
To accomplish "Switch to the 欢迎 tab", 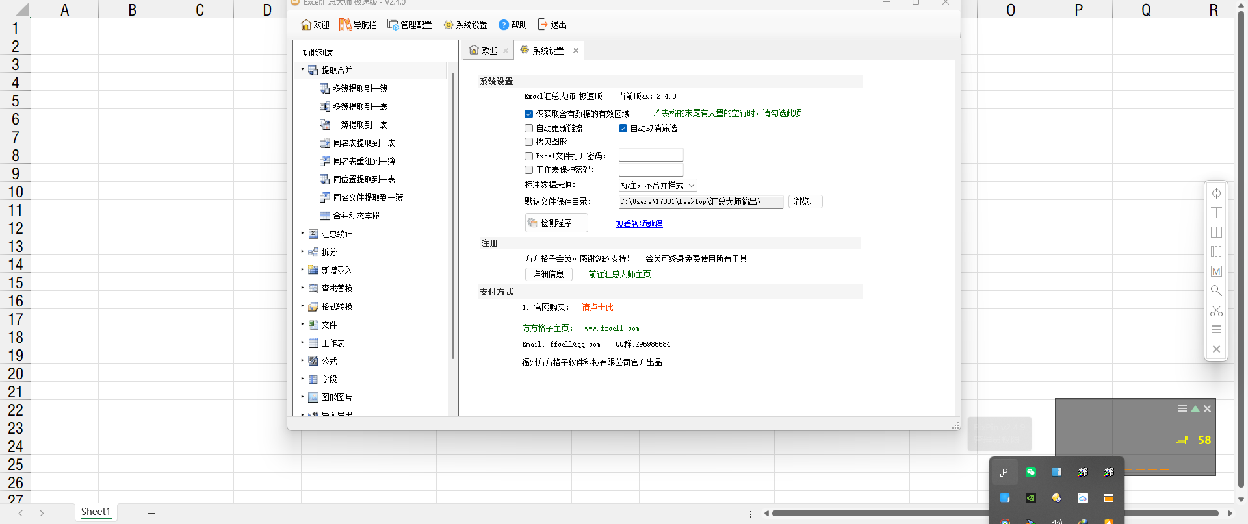I will [484, 51].
